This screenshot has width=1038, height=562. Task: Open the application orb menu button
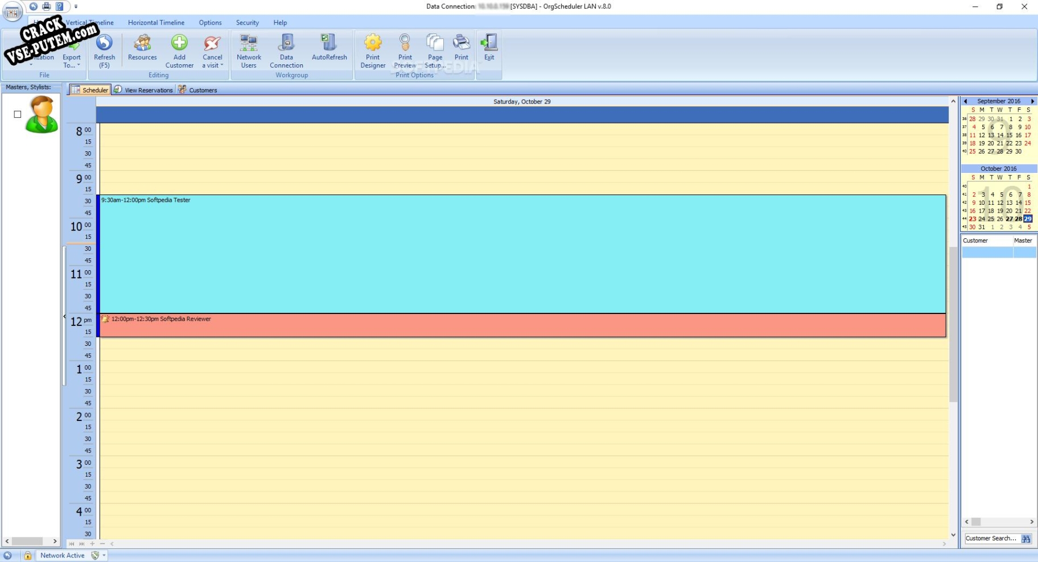click(x=12, y=11)
